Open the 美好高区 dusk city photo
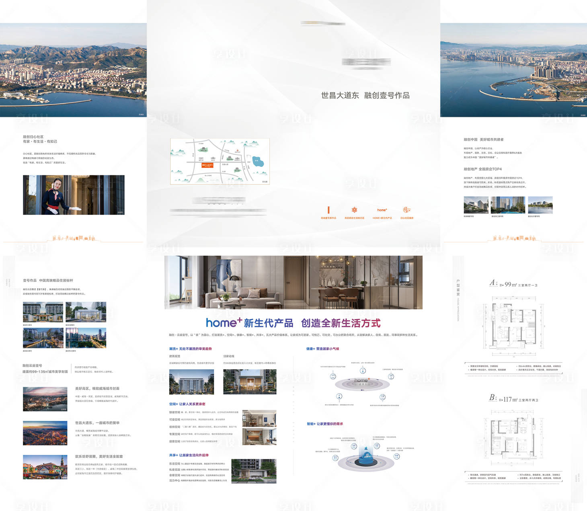587x511 pixels. (45, 399)
